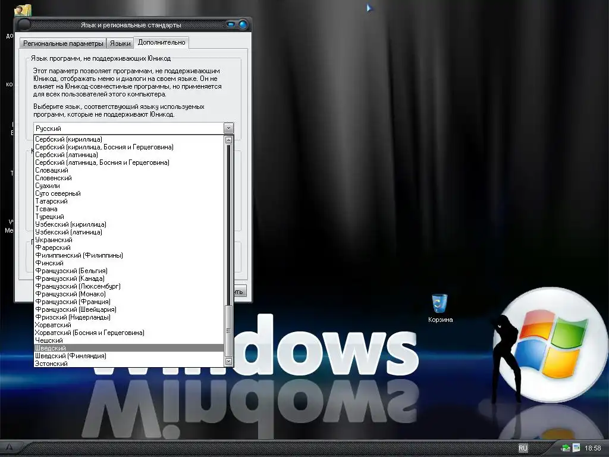
Task: Click the user folder icon at top-left desktop
Action: (22, 10)
